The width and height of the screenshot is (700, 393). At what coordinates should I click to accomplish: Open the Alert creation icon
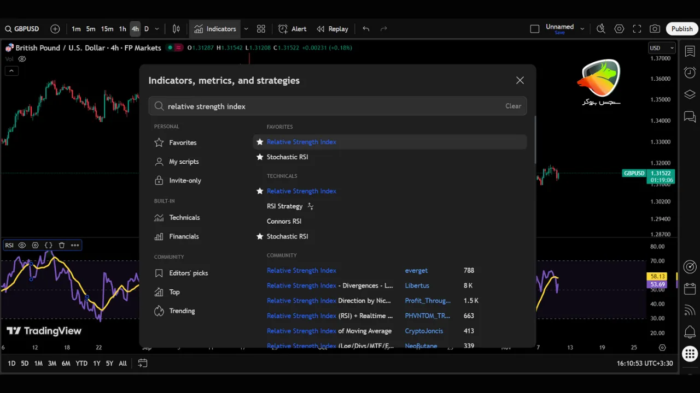292,29
